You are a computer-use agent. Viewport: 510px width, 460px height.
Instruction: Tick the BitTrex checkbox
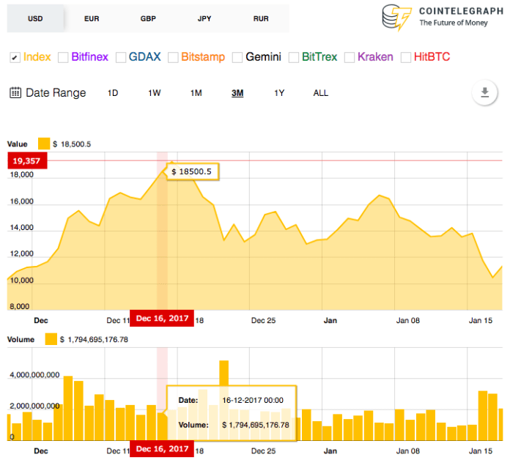point(294,57)
